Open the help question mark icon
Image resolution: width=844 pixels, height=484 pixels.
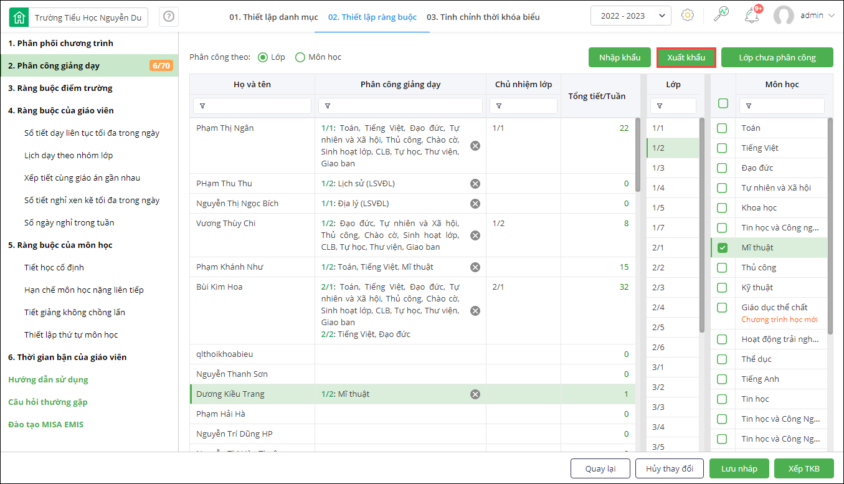tap(168, 17)
